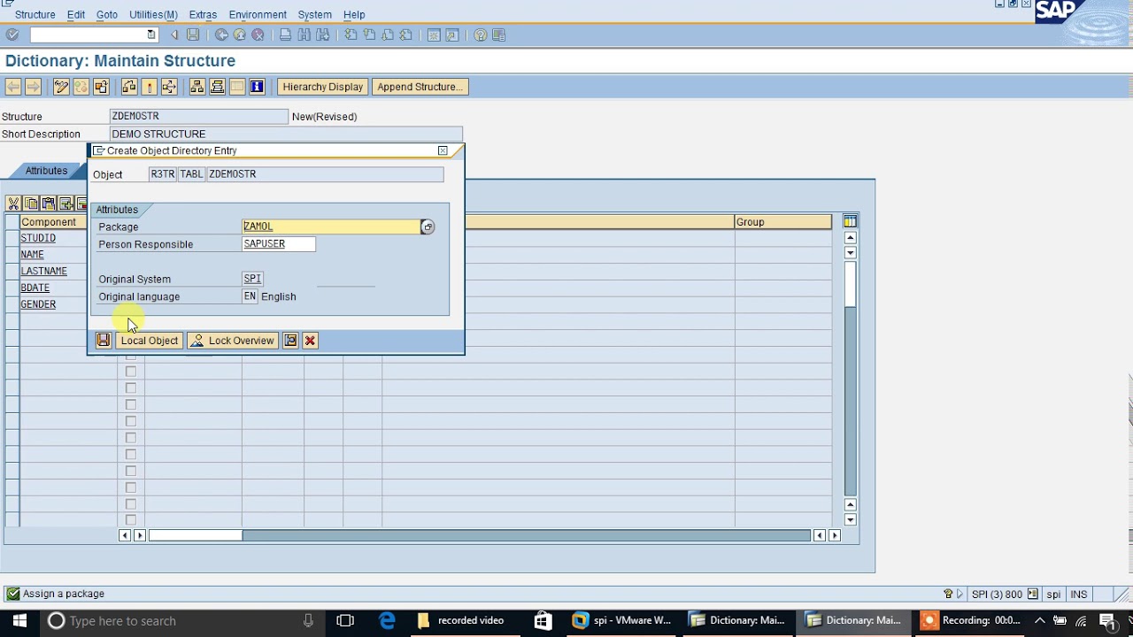This screenshot has height=637, width=1133.
Task: Click the horizontal scrollbar thumb under the table
Action: tap(195, 535)
